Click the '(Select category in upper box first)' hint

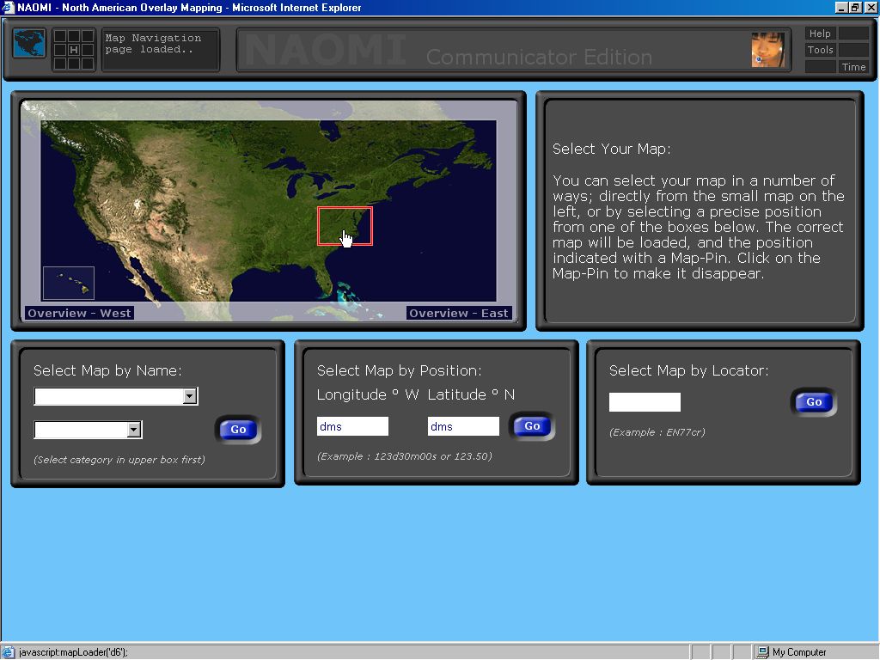tap(119, 460)
